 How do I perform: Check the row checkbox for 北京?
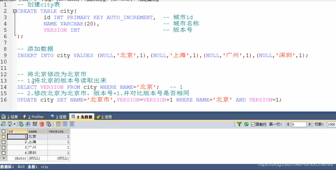[x=4, y=137]
